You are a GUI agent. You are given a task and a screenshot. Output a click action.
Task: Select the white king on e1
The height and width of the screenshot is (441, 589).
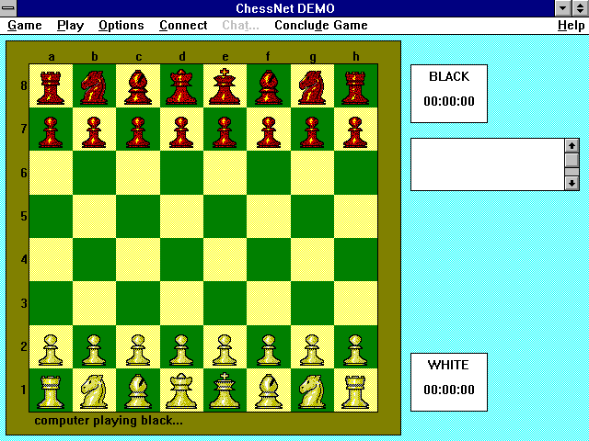tap(225, 391)
